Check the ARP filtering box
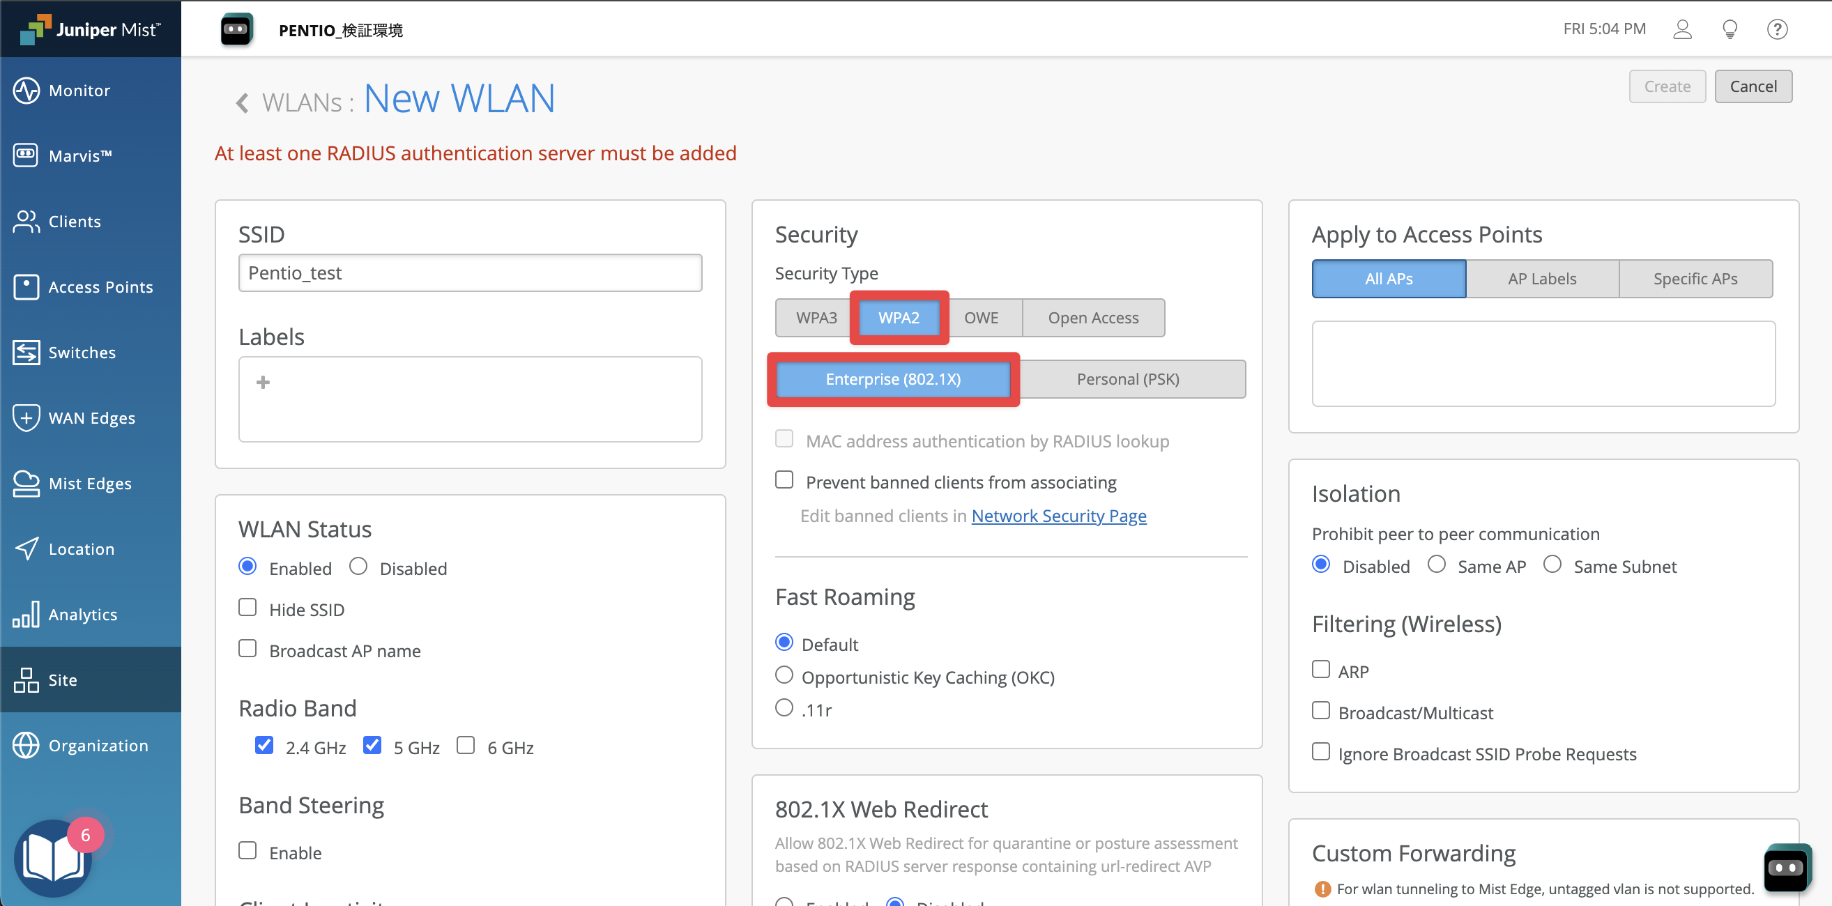 (1320, 669)
